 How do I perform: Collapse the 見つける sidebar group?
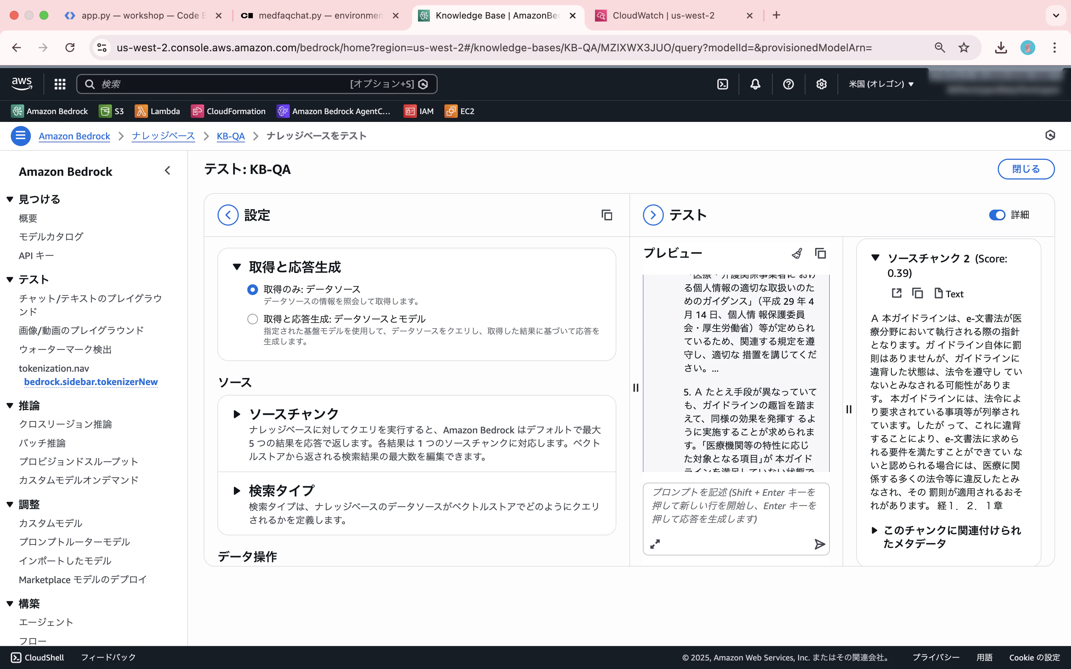point(10,200)
